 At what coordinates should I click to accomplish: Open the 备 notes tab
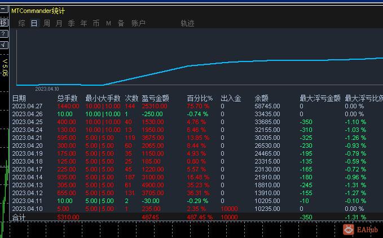(x=121, y=23)
